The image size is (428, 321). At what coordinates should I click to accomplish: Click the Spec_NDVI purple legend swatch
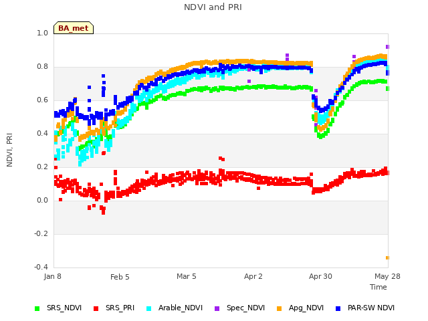click(x=217, y=308)
